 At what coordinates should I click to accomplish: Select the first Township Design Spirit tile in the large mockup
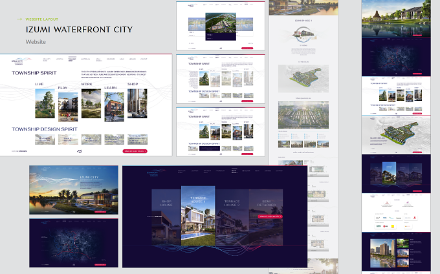(x=45, y=139)
